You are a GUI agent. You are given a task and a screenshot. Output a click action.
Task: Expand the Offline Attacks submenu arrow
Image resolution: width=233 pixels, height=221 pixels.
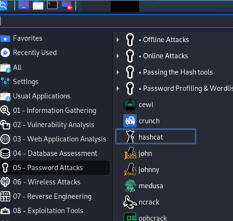click(x=118, y=40)
